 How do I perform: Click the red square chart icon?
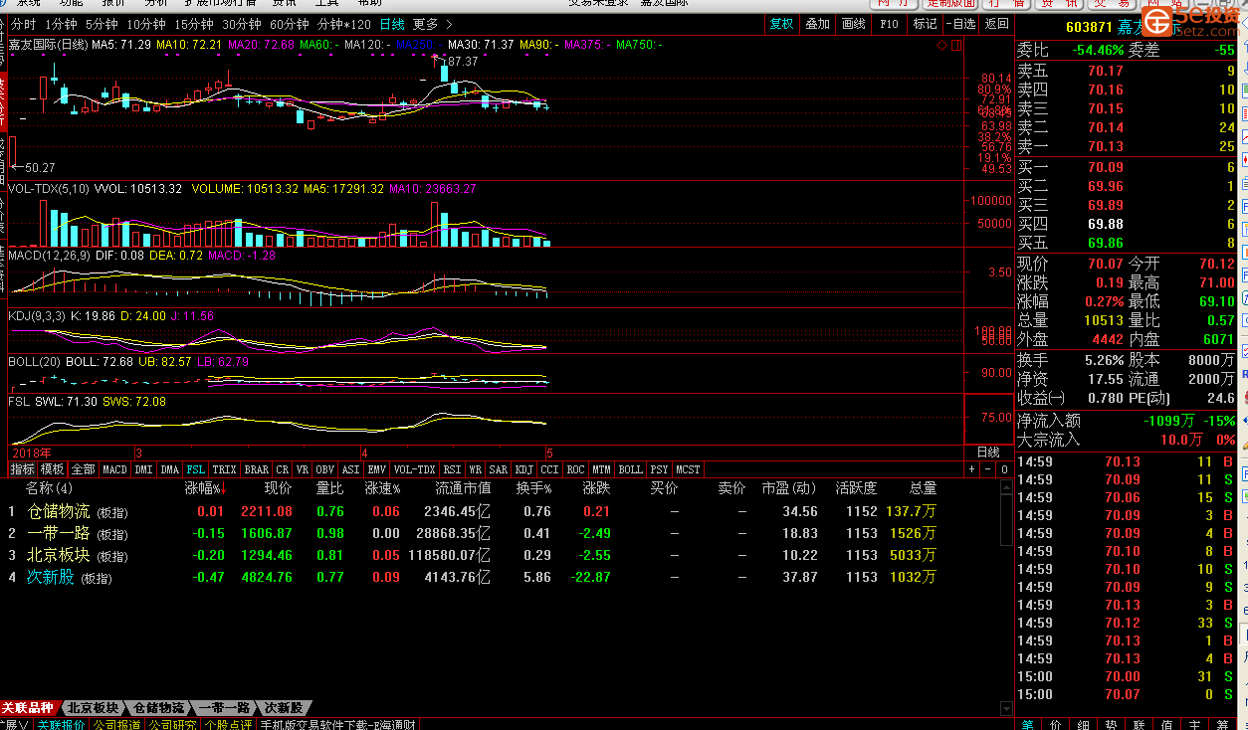pyautogui.click(x=956, y=45)
